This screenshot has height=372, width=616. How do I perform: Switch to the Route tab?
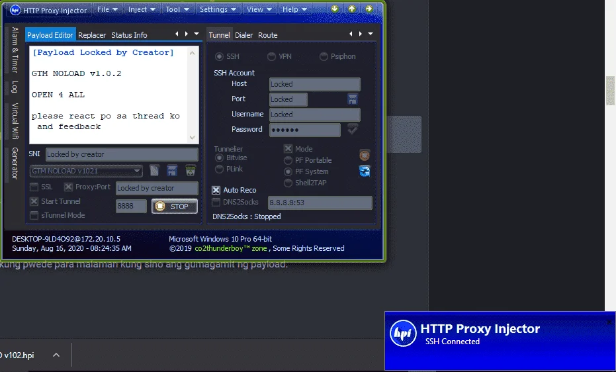[268, 35]
